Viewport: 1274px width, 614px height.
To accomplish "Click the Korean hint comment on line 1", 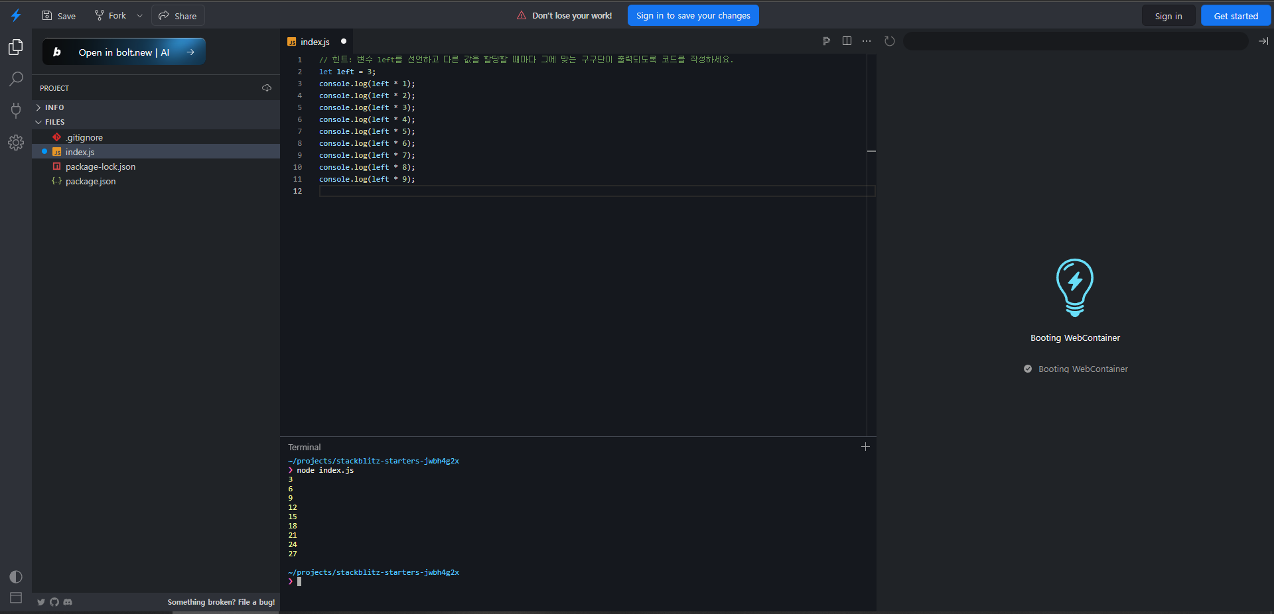I will point(526,60).
